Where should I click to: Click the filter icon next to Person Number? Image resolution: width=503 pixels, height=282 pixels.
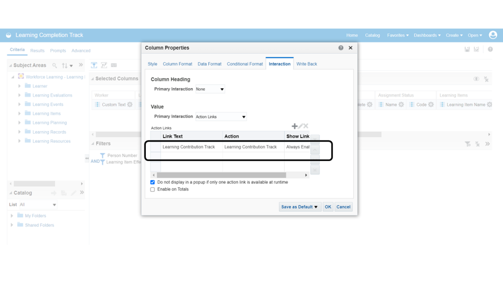[102, 156]
